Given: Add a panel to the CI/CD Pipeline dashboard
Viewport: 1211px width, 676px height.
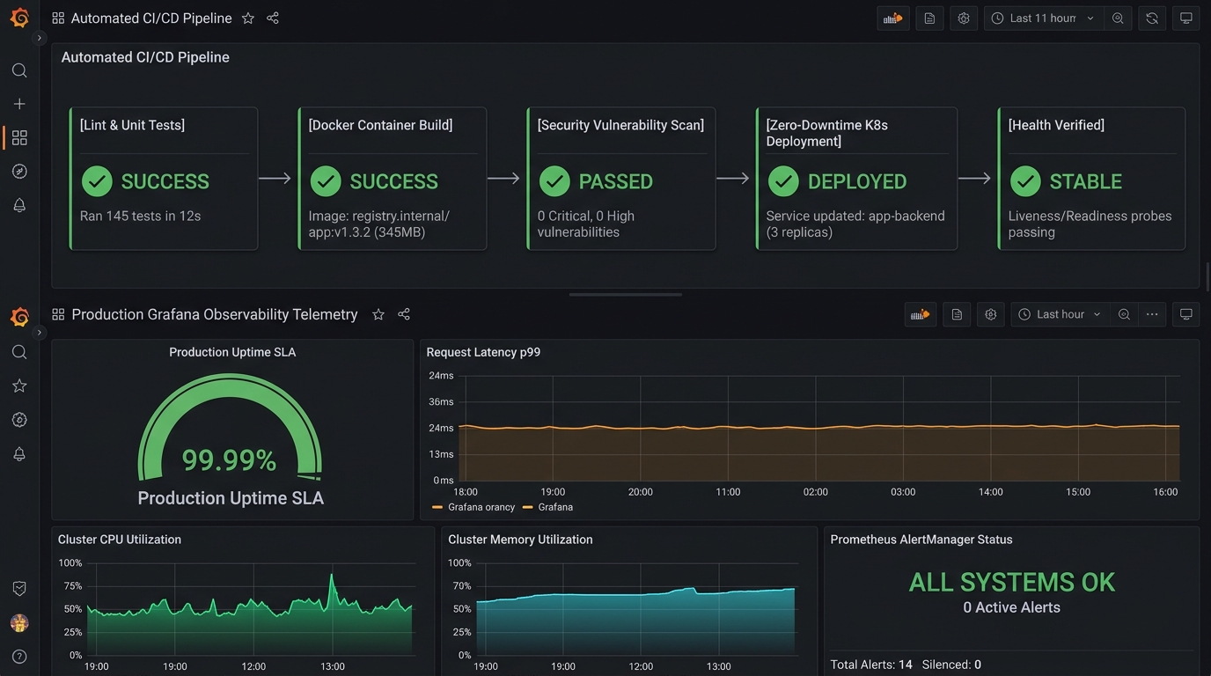Looking at the screenshot, I should 893,18.
